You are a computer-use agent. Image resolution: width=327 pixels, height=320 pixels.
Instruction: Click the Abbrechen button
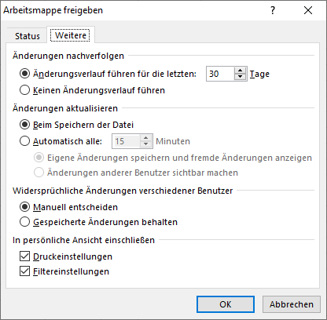[x=292, y=304]
